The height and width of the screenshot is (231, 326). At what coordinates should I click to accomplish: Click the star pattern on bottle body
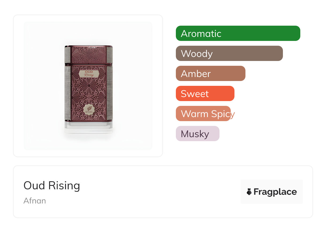89,90
